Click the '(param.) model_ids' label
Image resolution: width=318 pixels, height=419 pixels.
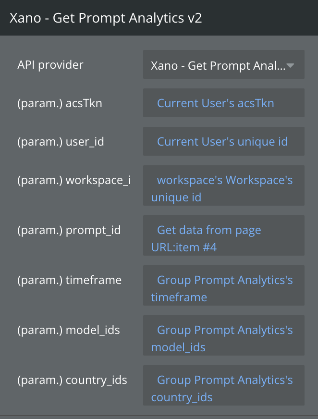pyautogui.click(x=68, y=330)
